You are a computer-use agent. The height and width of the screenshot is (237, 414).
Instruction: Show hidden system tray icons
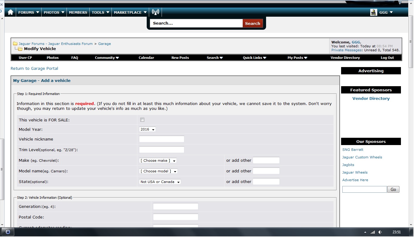(365, 232)
